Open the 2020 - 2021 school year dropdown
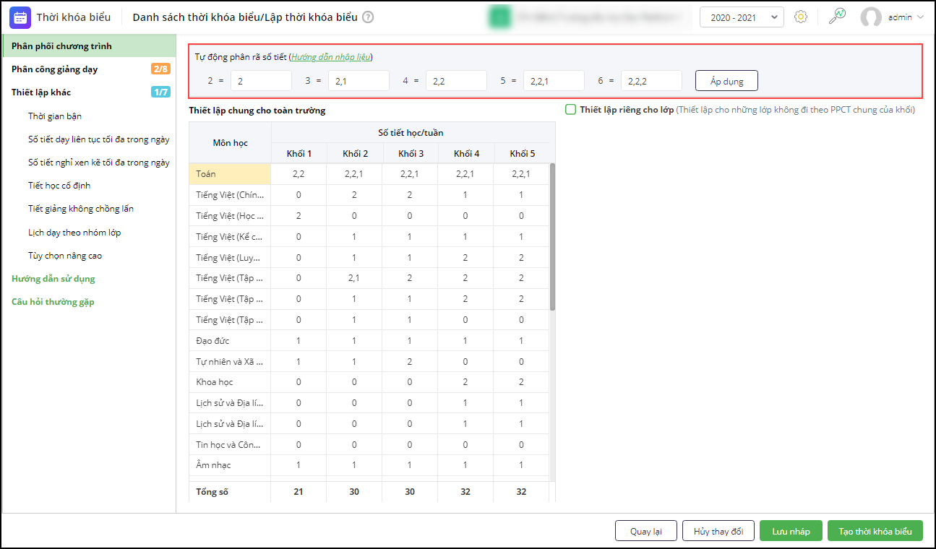 (742, 17)
